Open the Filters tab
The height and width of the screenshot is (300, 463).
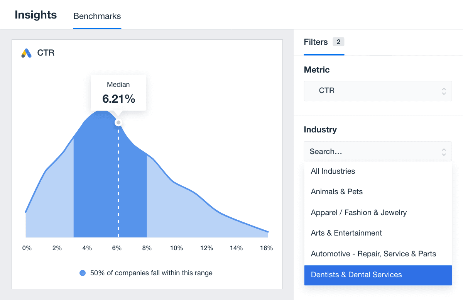click(316, 42)
